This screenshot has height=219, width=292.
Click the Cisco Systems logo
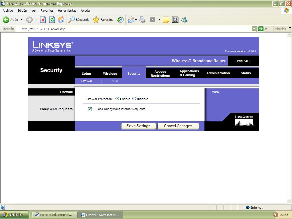pos(244,121)
